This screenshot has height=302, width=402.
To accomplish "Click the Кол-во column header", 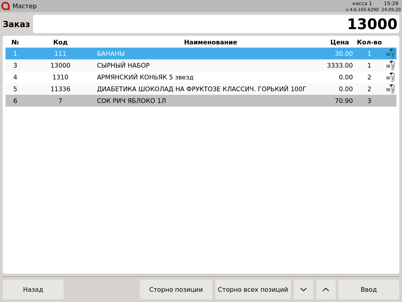I will pos(369,42).
